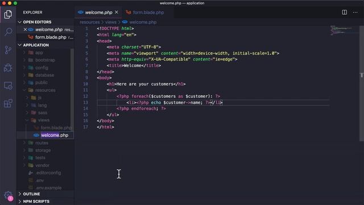Viewport: 364px width, 205px height.
Task: Open the Run and Debug view
Action: 8,68
